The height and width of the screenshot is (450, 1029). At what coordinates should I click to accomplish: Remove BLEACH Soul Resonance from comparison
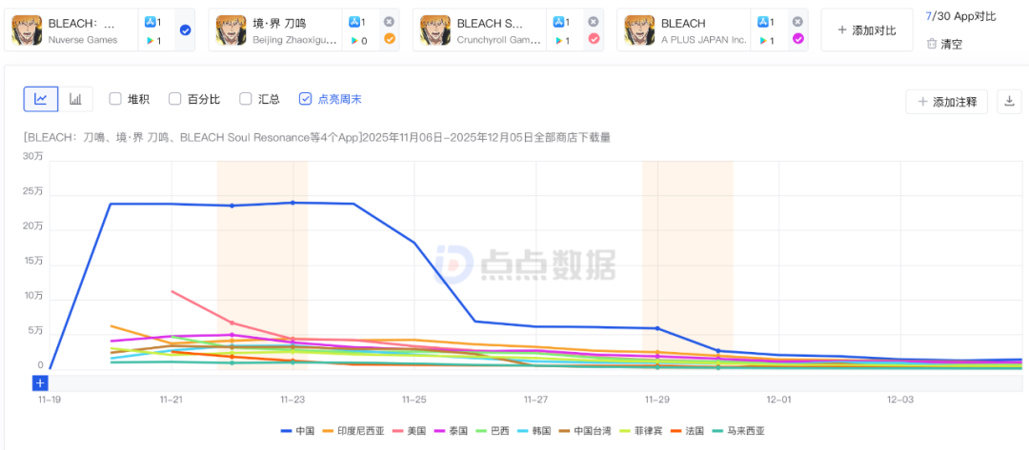pyautogui.click(x=594, y=21)
